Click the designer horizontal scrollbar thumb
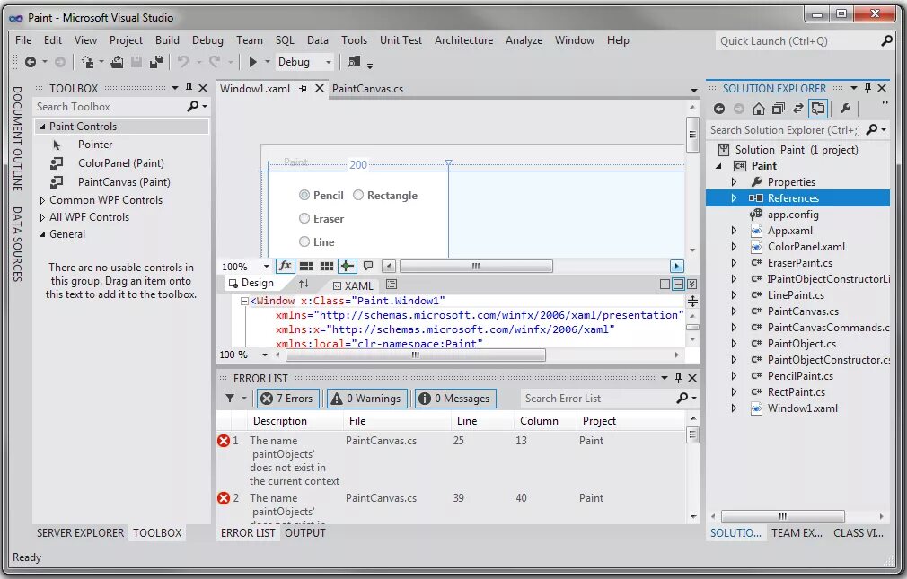Screen dimensions: 907x579 (x=476, y=266)
